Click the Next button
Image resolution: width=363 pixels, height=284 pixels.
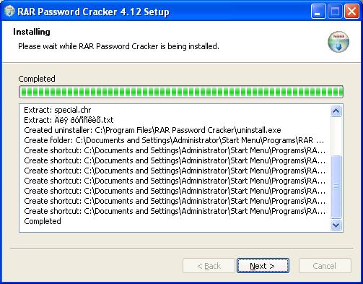pos(263,266)
